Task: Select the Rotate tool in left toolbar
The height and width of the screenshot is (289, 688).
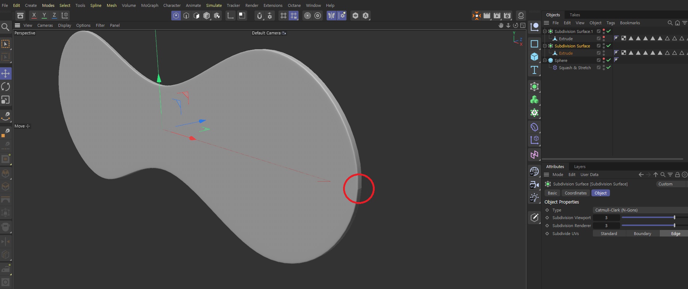Action: click(x=5, y=87)
